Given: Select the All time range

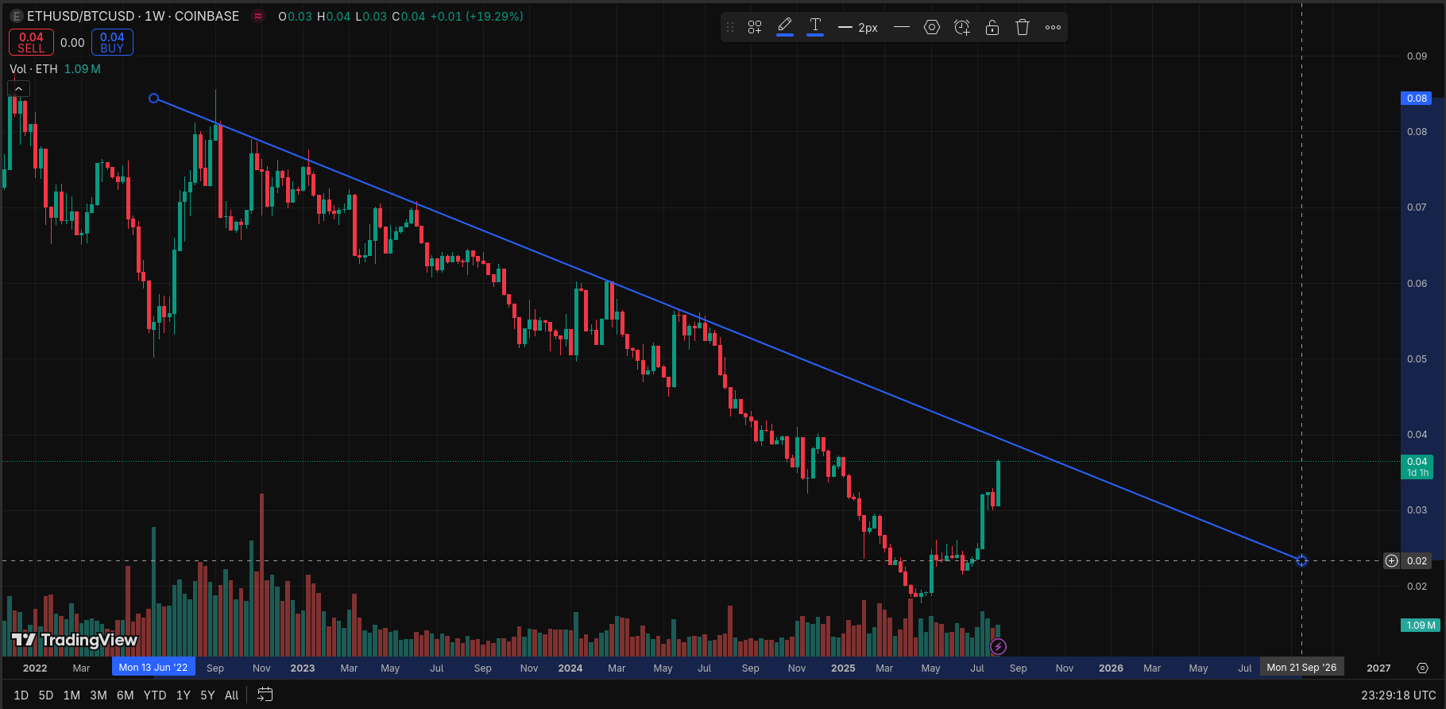Looking at the screenshot, I should pyautogui.click(x=232, y=695).
